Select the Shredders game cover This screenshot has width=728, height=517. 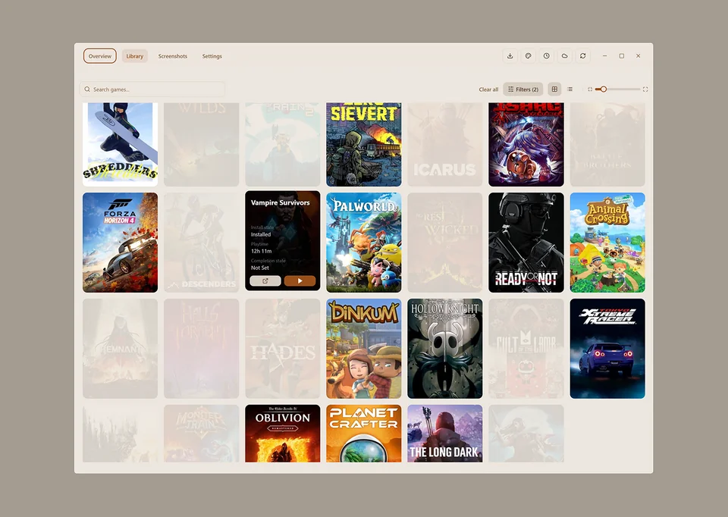[121, 144]
